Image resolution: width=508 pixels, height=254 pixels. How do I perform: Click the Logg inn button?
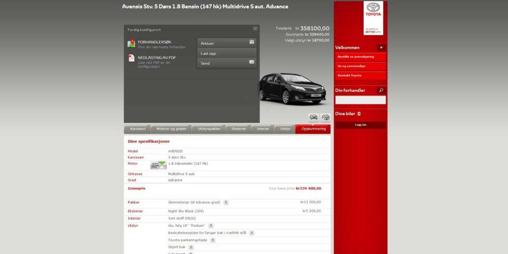pyautogui.click(x=361, y=125)
